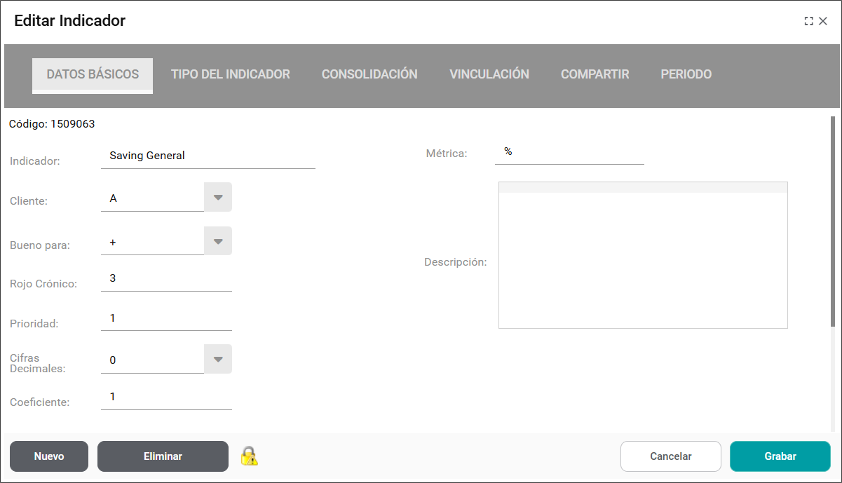Focus the Métrica input field
The width and height of the screenshot is (842, 483).
click(x=569, y=152)
